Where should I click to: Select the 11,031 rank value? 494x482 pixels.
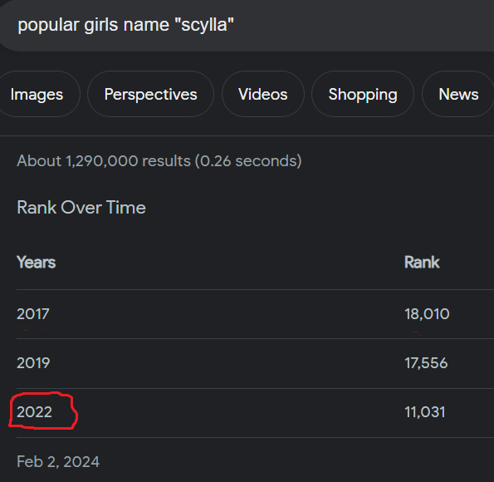click(x=425, y=412)
